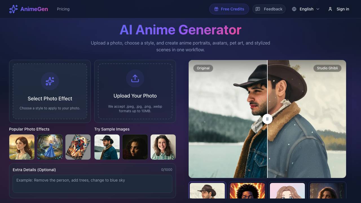The height and width of the screenshot is (203, 361).
Task: Select the cowboy preview thumbnail below comparison
Action: (x=207, y=191)
